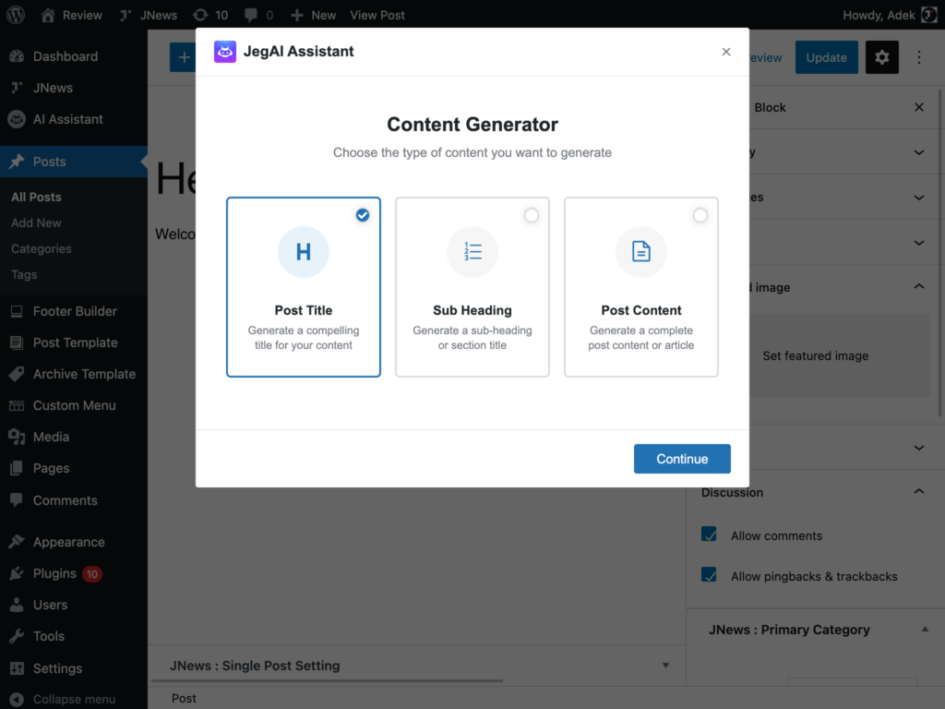The width and height of the screenshot is (945, 709).
Task: Select the Sub Heading content type
Action: click(472, 286)
